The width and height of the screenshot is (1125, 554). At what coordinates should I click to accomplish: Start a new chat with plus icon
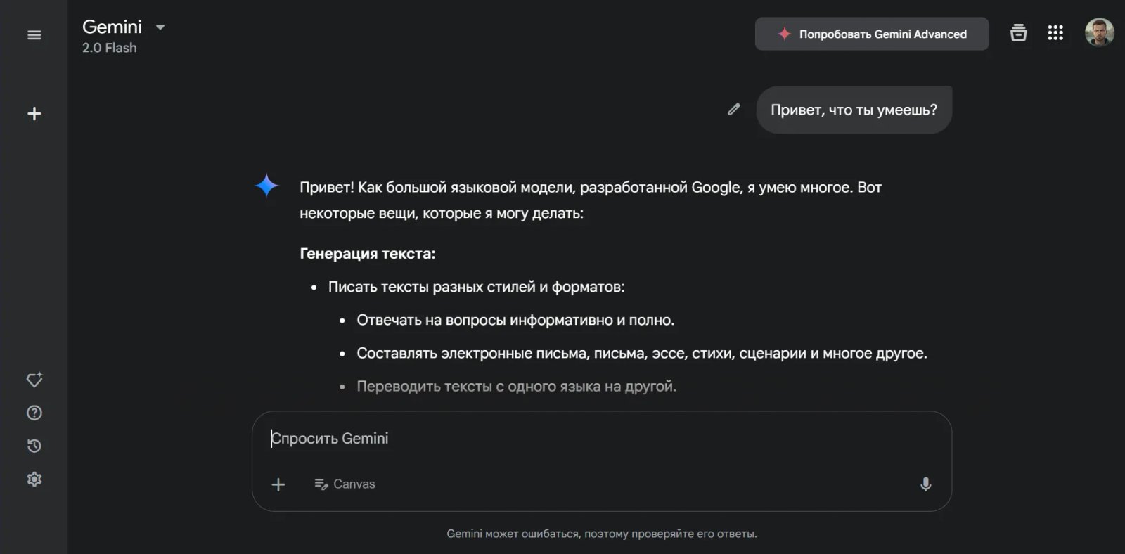(34, 114)
